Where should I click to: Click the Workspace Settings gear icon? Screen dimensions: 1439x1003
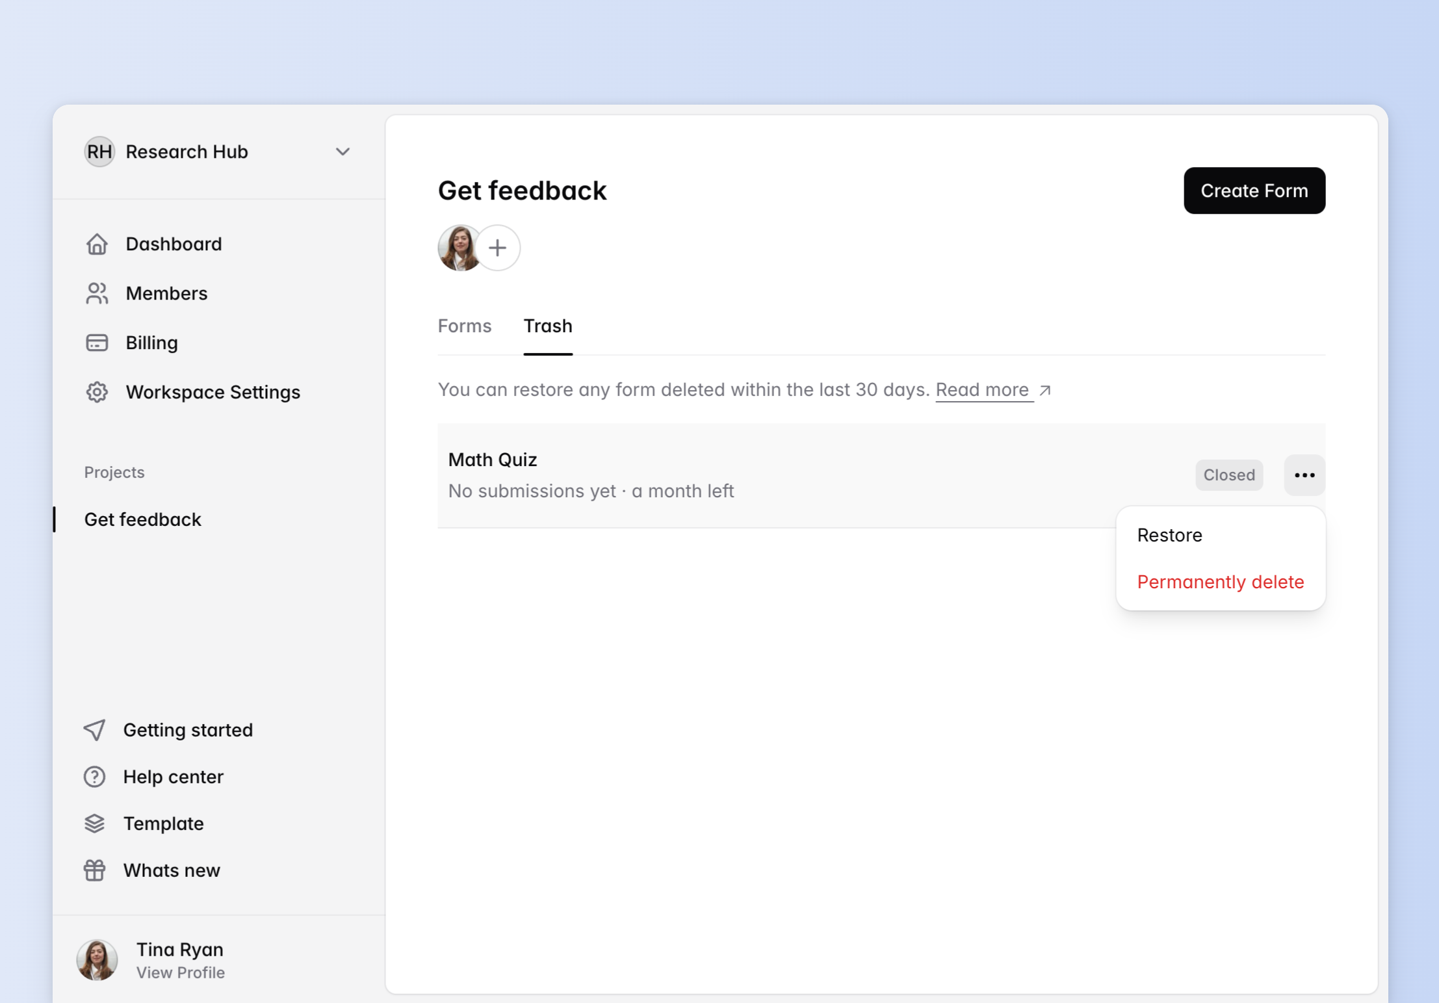(x=97, y=392)
